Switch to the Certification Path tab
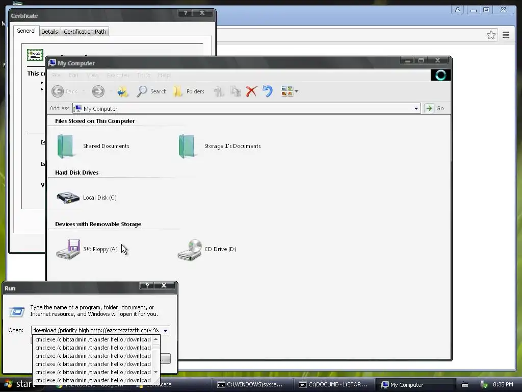Viewport: 522px width, 392px height. [x=85, y=32]
